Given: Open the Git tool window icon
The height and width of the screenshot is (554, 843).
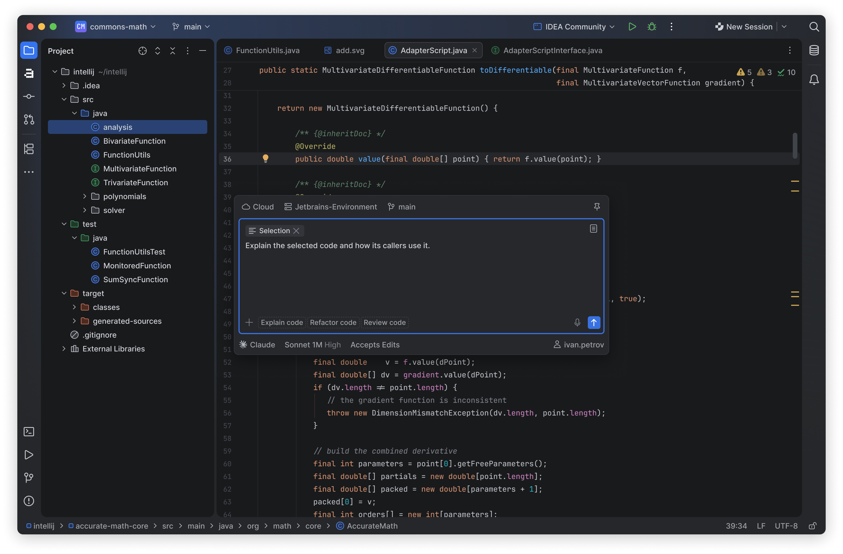Looking at the screenshot, I should tap(29, 478).
